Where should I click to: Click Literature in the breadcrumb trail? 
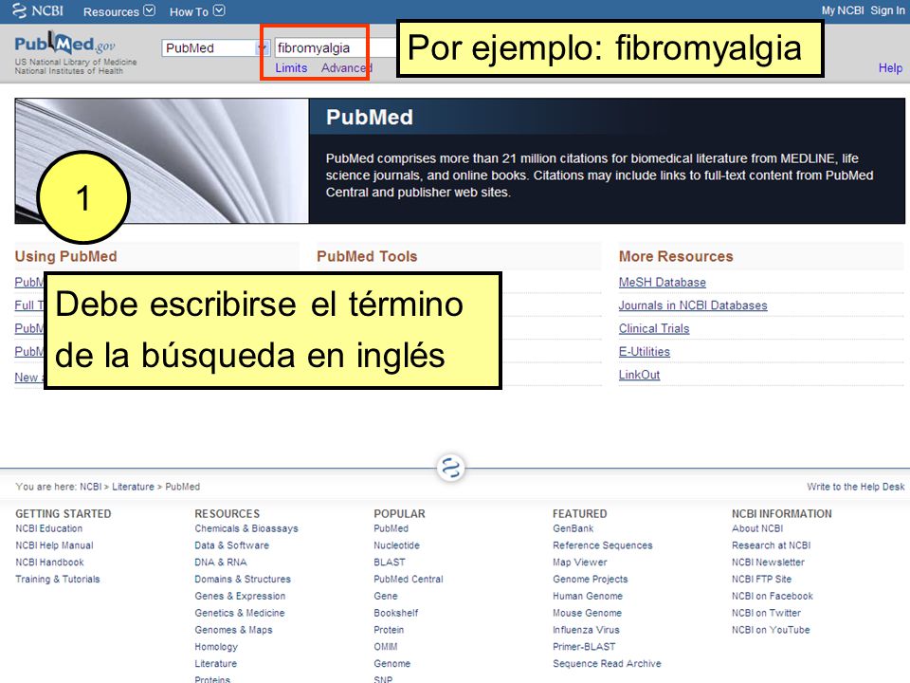click(x=133, y=487)
